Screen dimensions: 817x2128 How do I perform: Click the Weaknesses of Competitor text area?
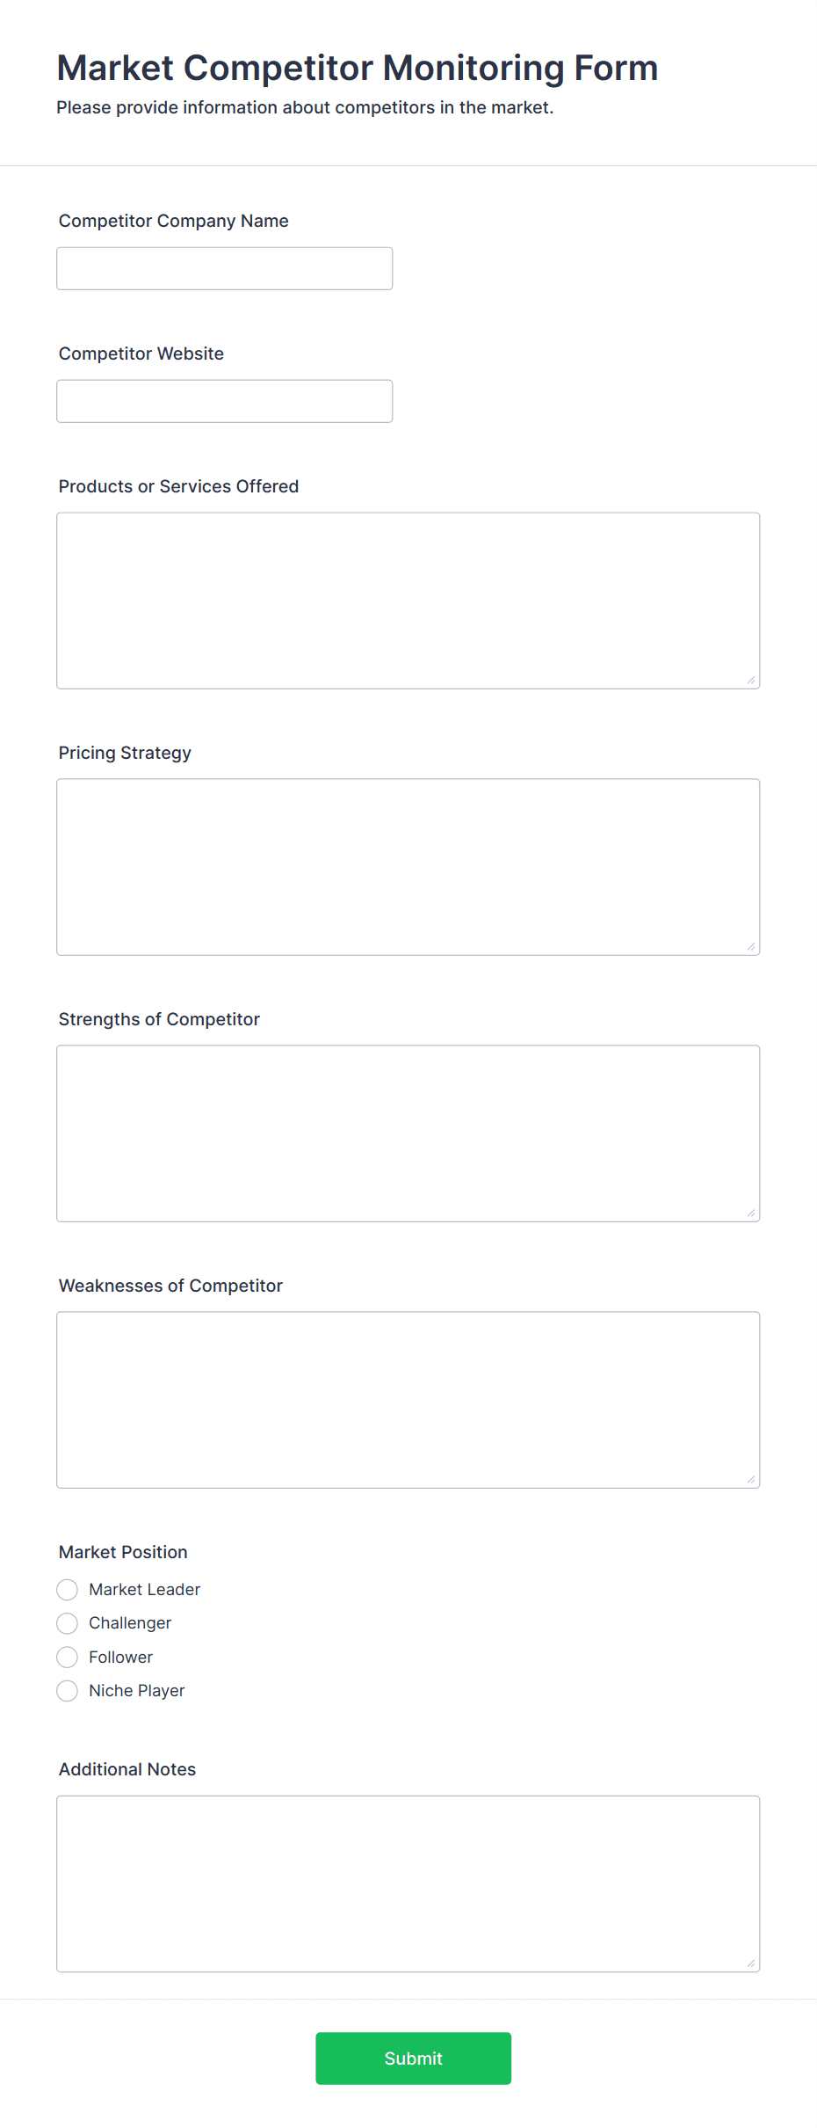click(408, 1400)
